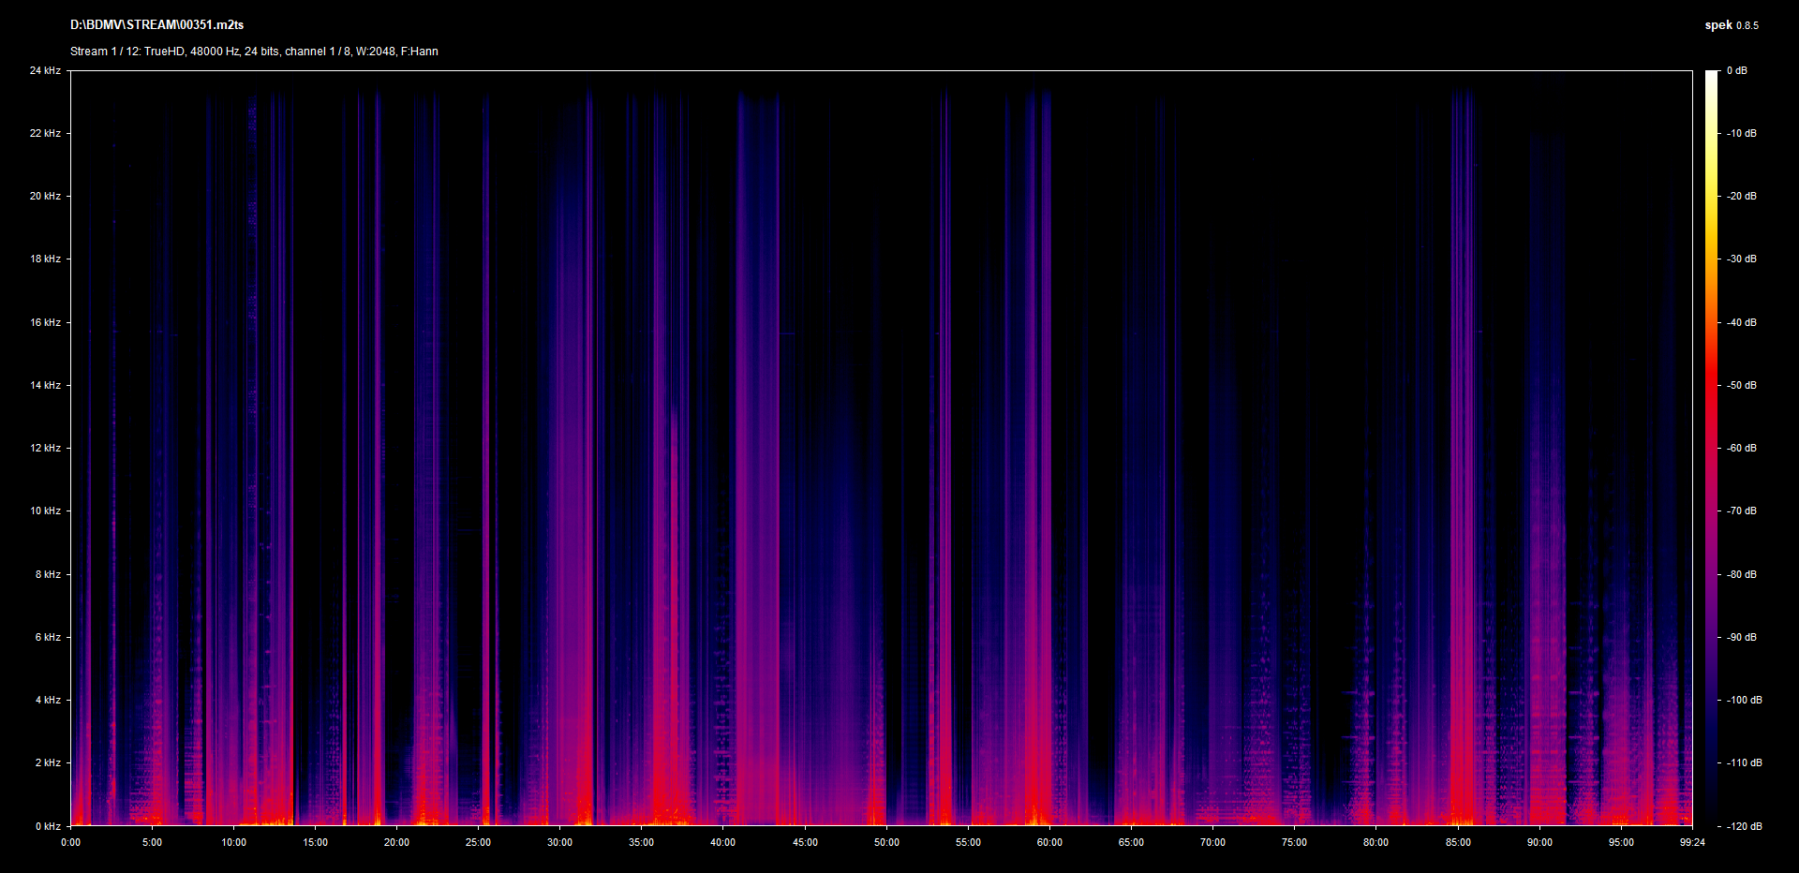The height and width of the screenshot is (873, 1799).
Task: Click the 16 kHz frequency axis label
Action: [45, 322]
